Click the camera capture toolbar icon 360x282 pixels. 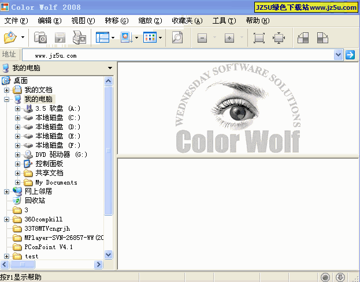tap(40, 37)
